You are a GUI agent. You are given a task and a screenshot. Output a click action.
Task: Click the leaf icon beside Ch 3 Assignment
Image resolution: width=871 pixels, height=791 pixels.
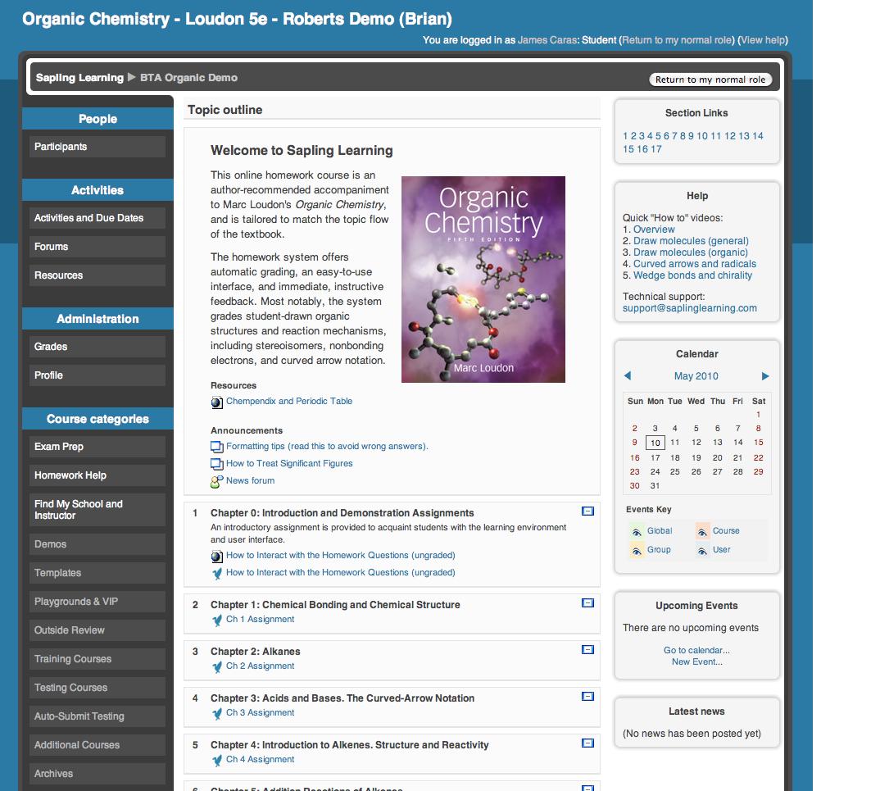pos(216,713)
